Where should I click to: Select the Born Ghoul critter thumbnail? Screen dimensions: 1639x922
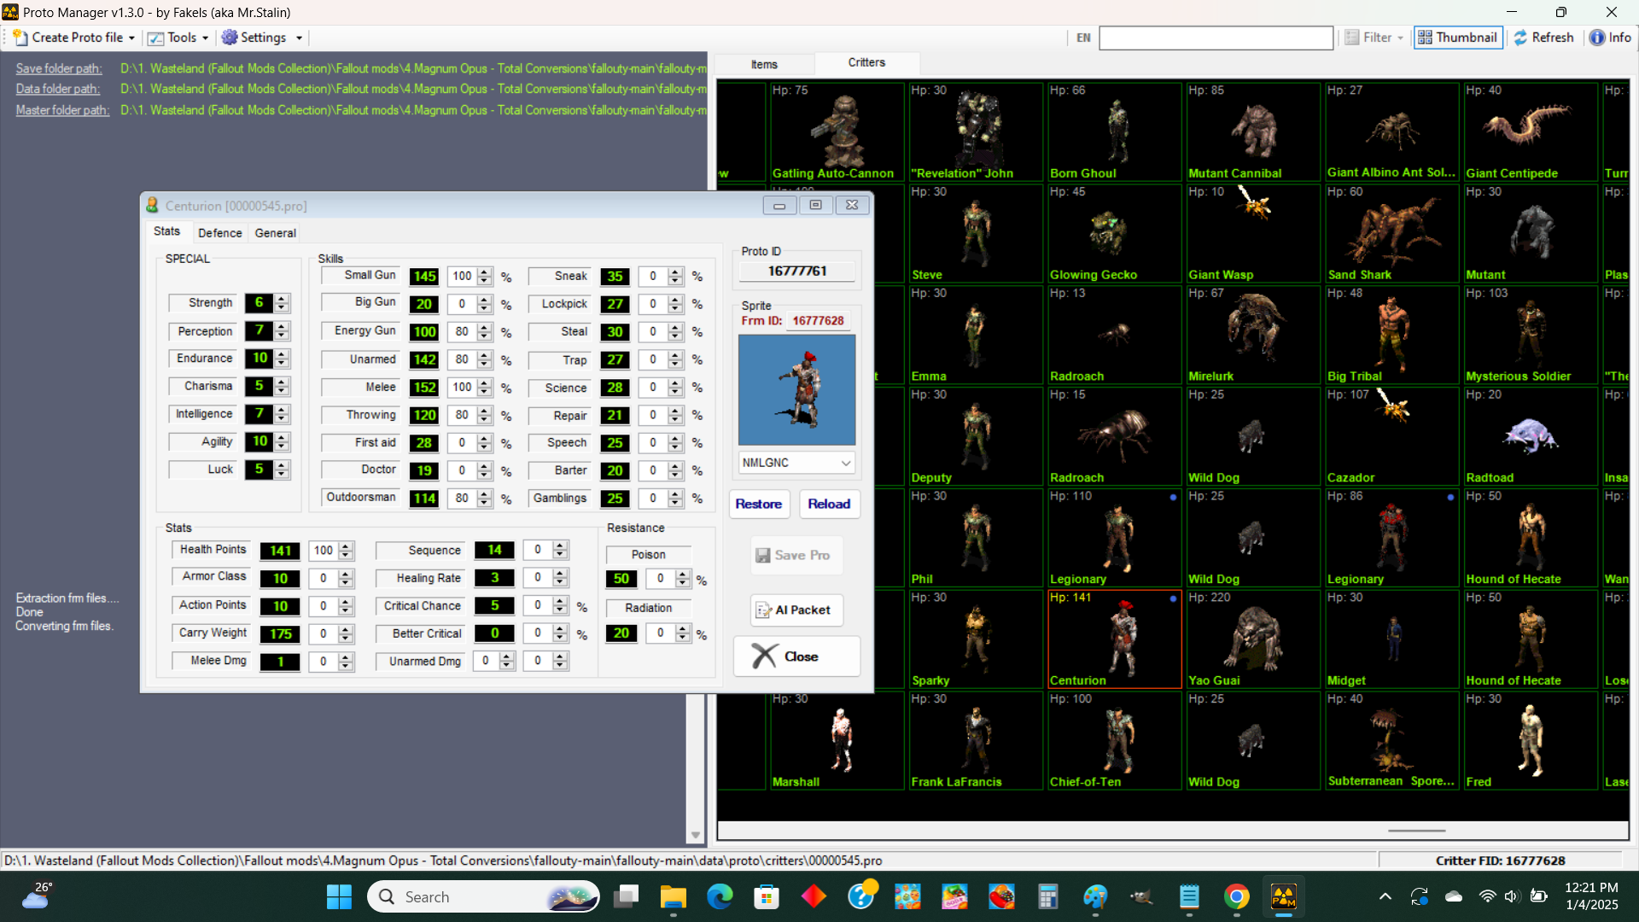[1115, 131]
